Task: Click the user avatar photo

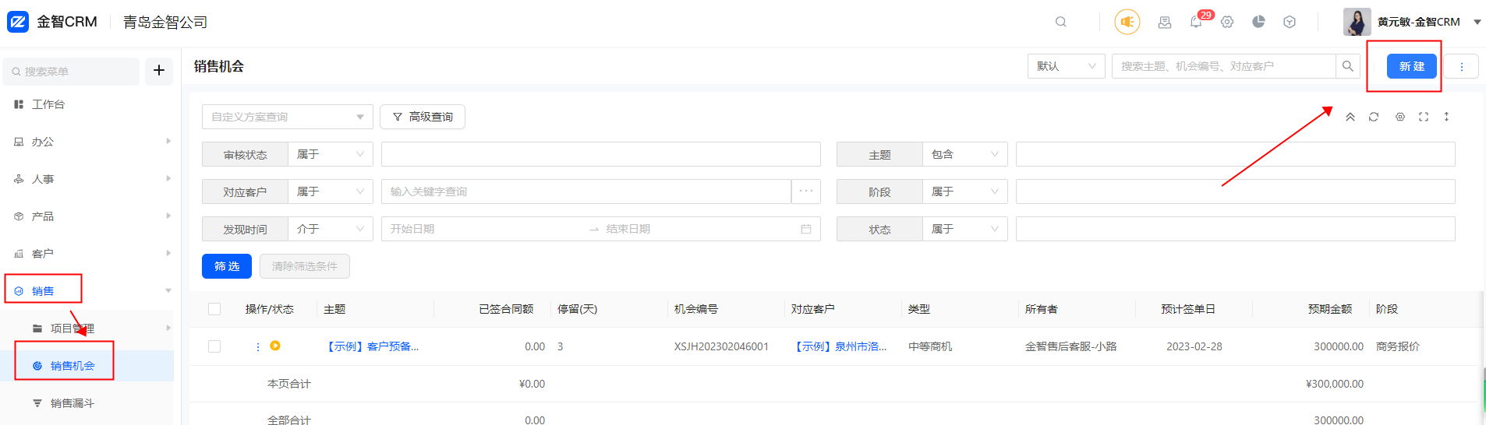Action: pyautogui.click(x=1357, y=22)
